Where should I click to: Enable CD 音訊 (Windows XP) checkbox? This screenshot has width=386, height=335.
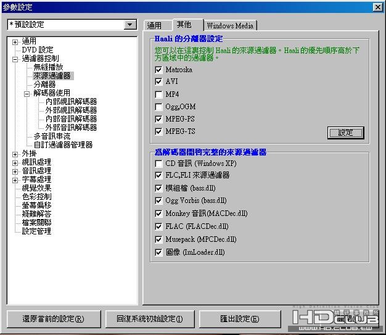(x=158, y=163)
